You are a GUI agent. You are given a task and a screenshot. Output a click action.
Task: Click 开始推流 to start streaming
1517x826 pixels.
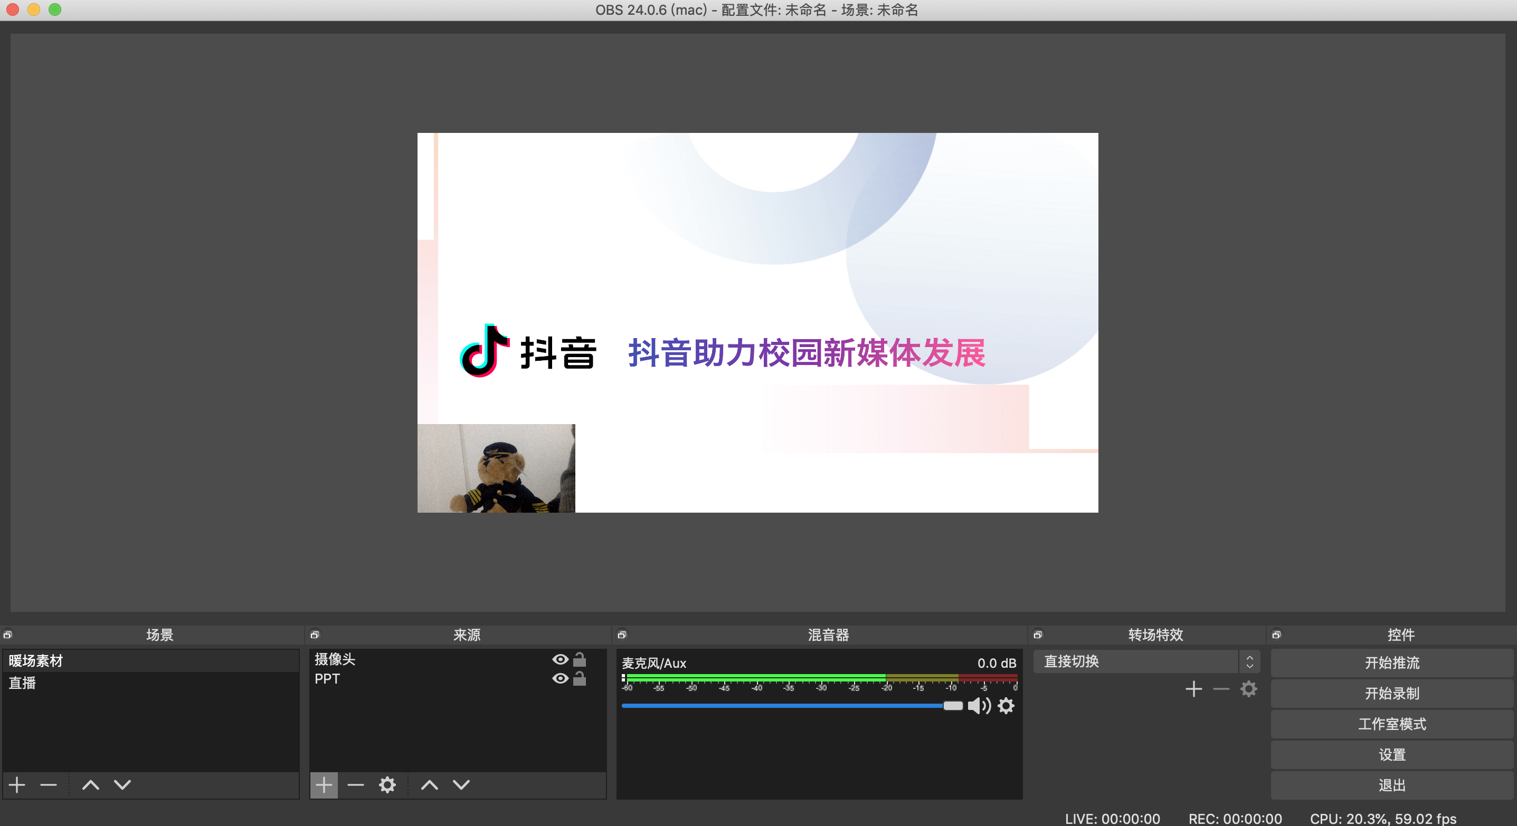[1391, 663]
